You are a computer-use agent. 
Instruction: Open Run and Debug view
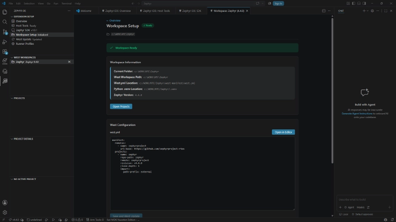tap(4, 42)
